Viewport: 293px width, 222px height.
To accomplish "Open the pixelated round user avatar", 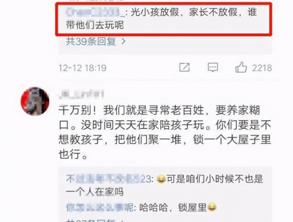I will tap(35, 101).
